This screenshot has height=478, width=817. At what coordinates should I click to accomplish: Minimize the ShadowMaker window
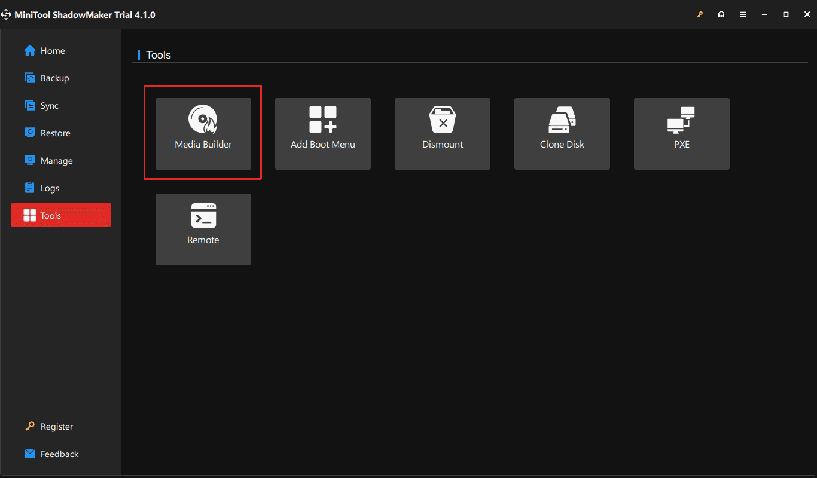click(x=764, y=14)
